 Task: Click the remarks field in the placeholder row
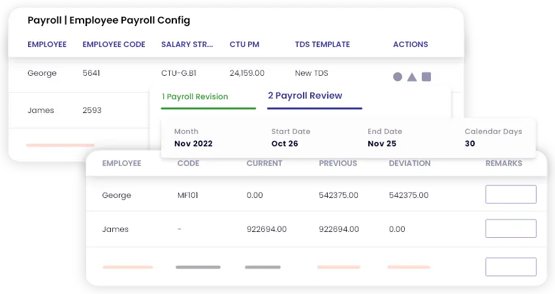coord(511,267)
